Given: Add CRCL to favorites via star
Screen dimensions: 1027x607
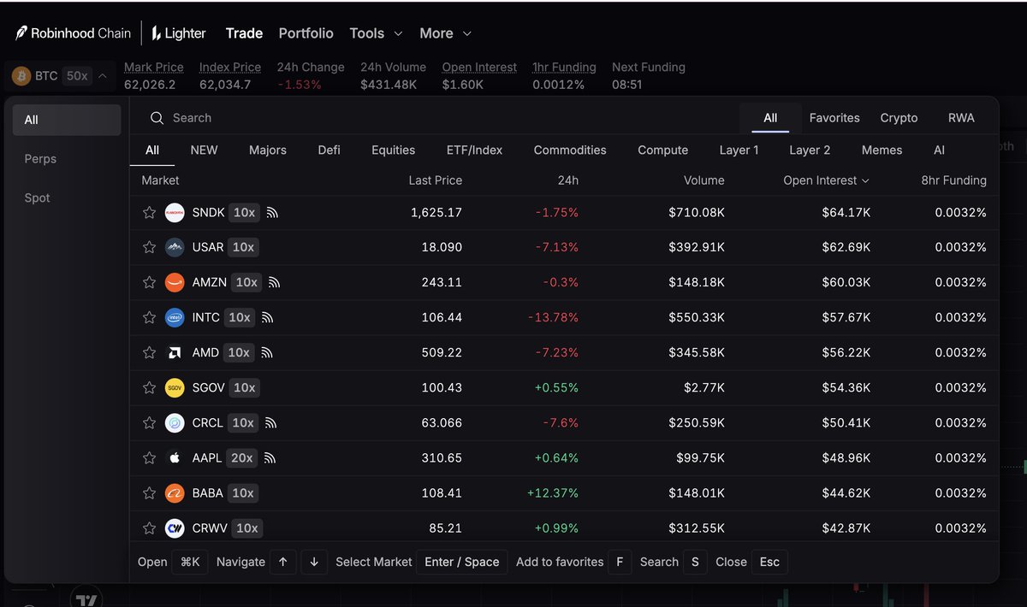Looking at the screenshot, I should [149, 422].
